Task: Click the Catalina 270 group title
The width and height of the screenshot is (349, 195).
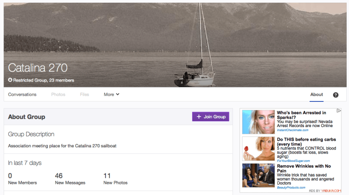Action: coord(38,67)
